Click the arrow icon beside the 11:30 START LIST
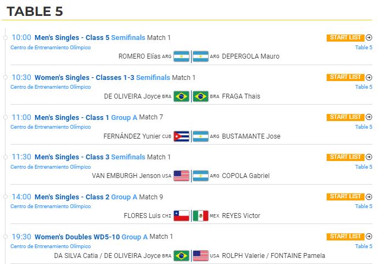 [x=369, y=157]
